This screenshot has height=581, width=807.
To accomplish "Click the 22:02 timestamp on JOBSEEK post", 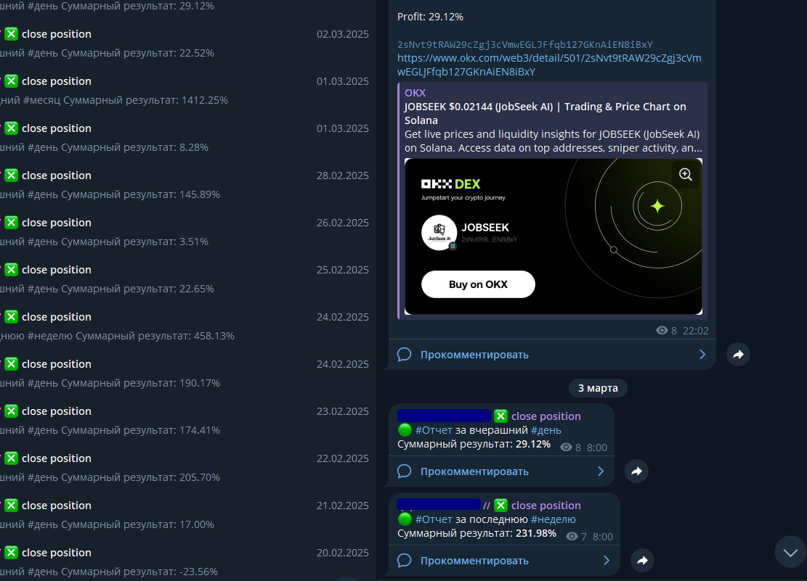I will click(x=696, y=331).
